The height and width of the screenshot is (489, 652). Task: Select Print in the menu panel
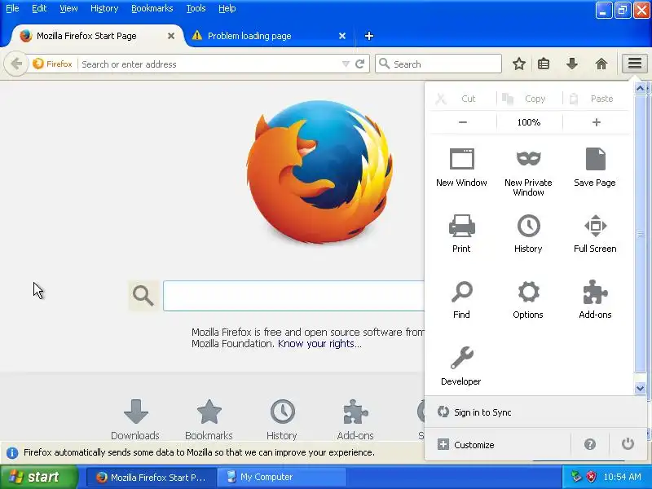(x=461, y=234)
